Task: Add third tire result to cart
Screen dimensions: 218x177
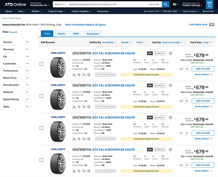Action: click(203, 133)
